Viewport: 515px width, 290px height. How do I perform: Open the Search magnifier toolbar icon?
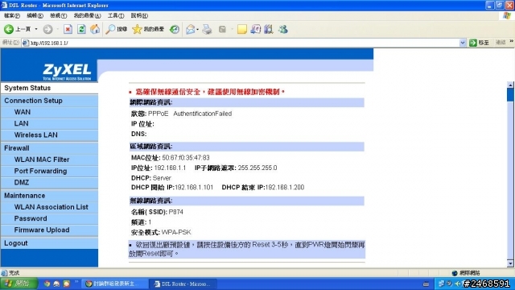tap(110, 29)
